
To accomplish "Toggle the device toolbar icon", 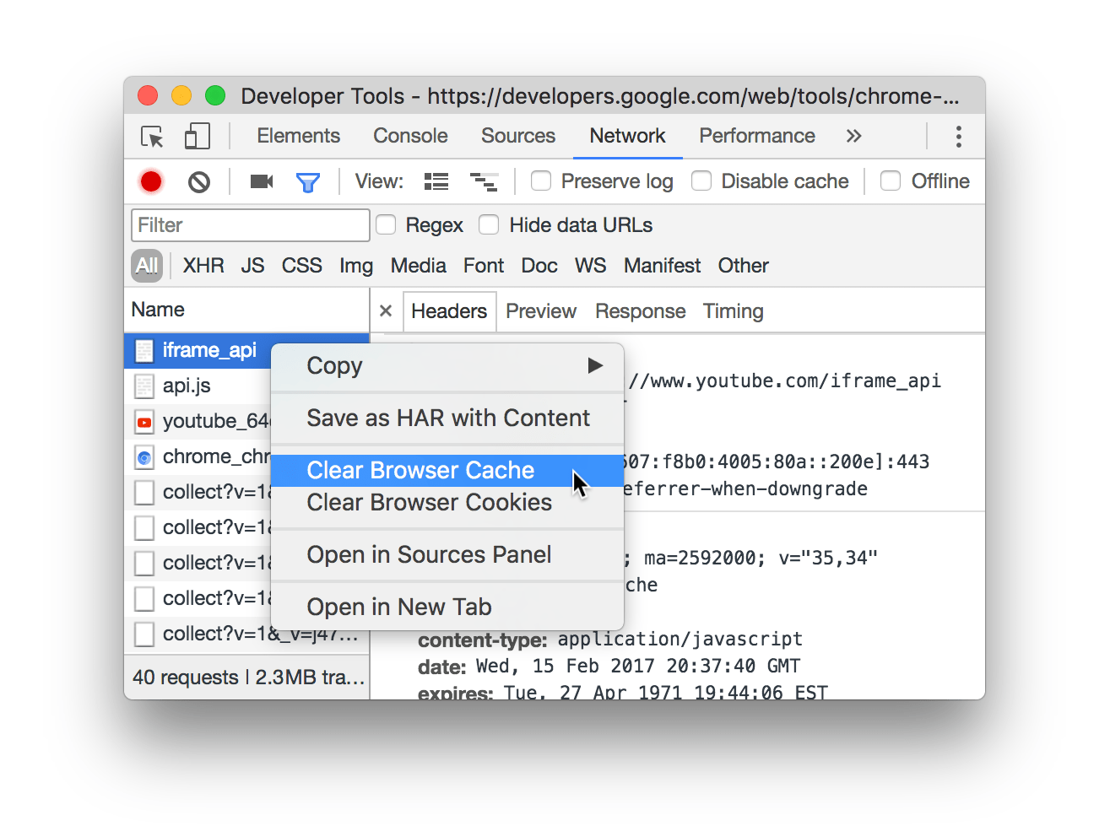I will pyautogui.click(x=196, y=136).
